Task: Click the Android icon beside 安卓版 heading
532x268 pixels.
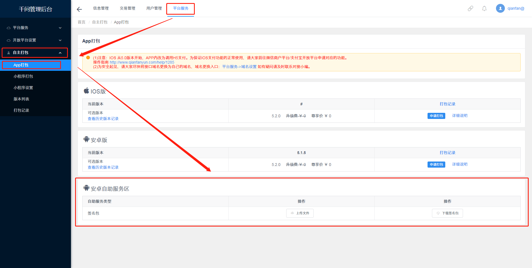Action: 86,139
